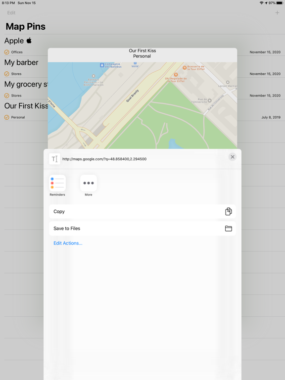285x380 pixels.
Task: Tap the Map Pins heading
Action: pos(25,26)
